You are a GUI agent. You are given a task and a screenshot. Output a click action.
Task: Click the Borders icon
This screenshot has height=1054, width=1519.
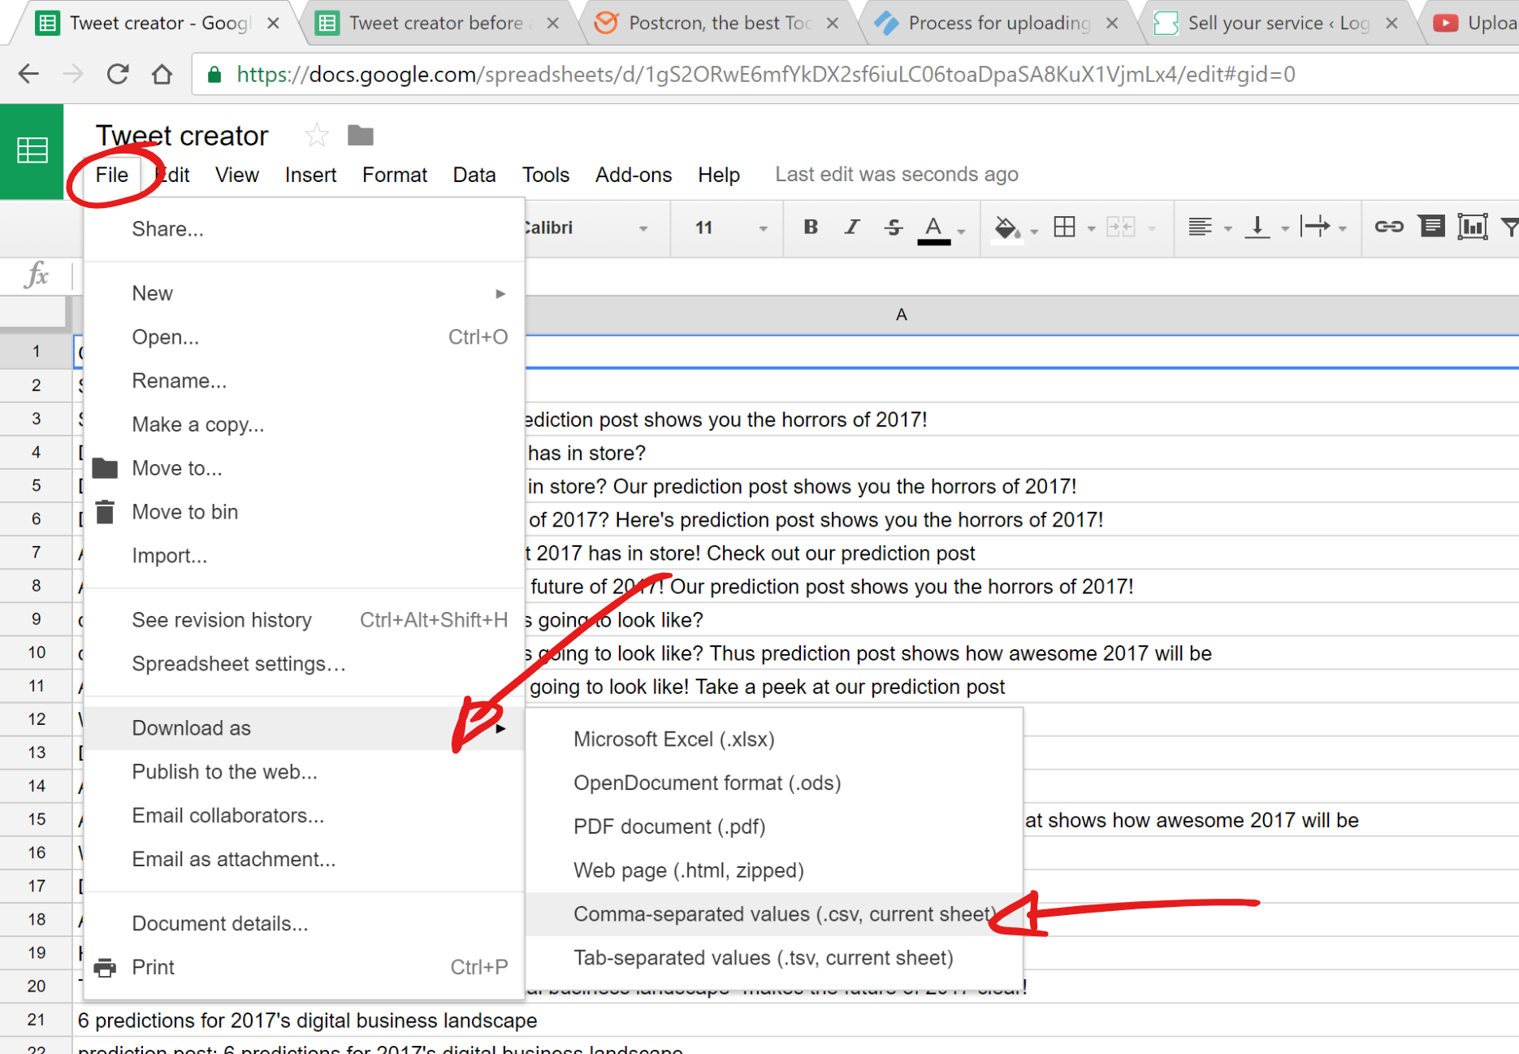pos(1064,228)
